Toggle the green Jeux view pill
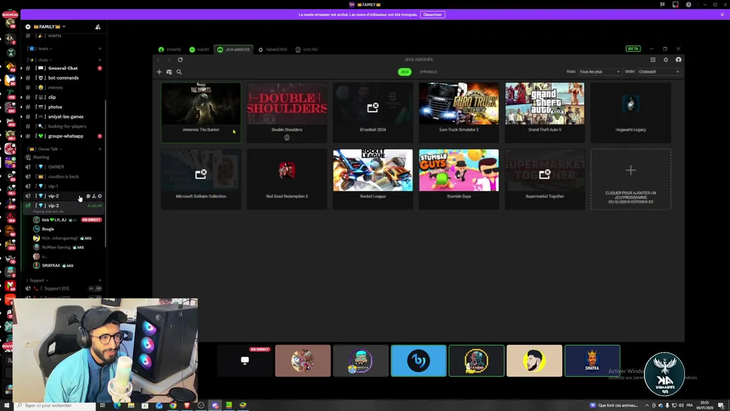This screenshot has width=730, height=411. 404,72
